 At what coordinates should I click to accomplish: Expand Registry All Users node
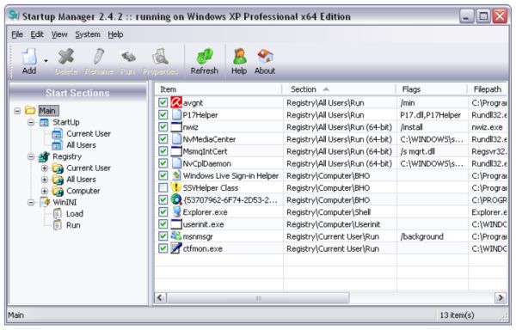(45, 180)
